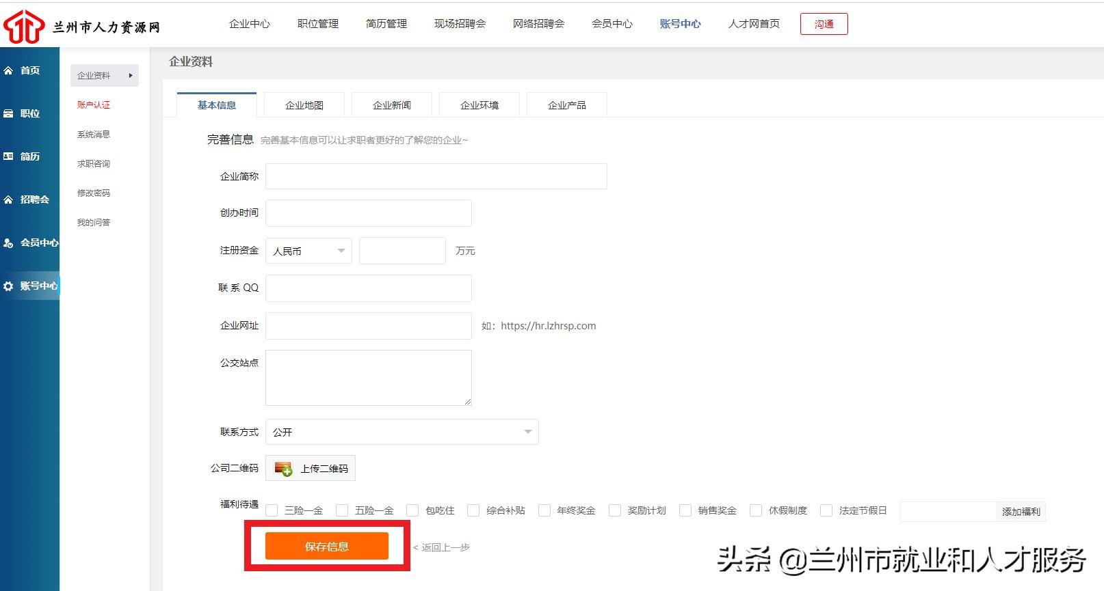Select the 休假制度 checkbox
The height and width of the screenshot is (591, 1104).
pos(756,510)
